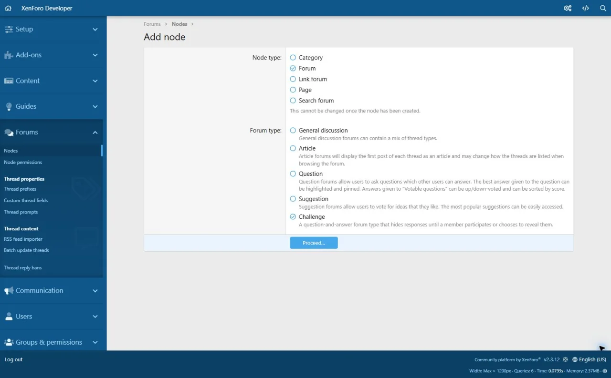Click the Add-ons puzzle piece icon

tap(9, 55)
